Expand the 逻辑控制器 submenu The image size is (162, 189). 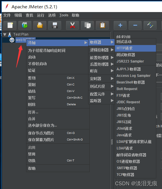pyautogui.click(x=101, y=50)
